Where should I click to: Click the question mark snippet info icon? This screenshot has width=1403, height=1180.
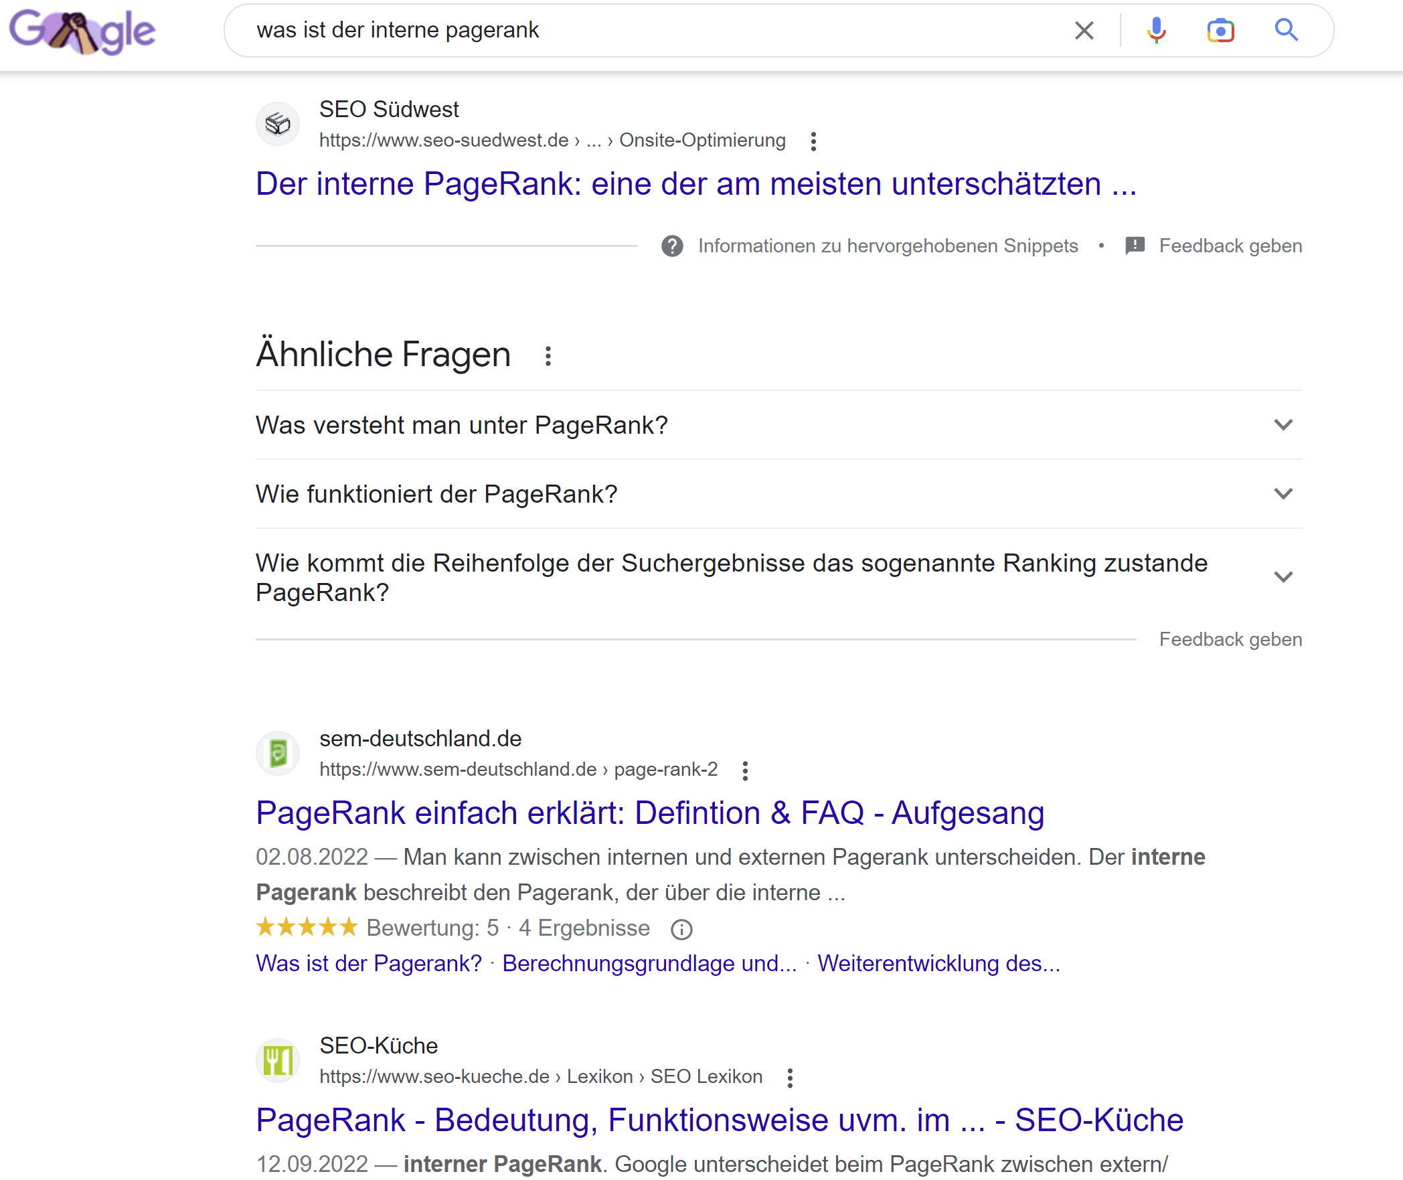point(671,246)
